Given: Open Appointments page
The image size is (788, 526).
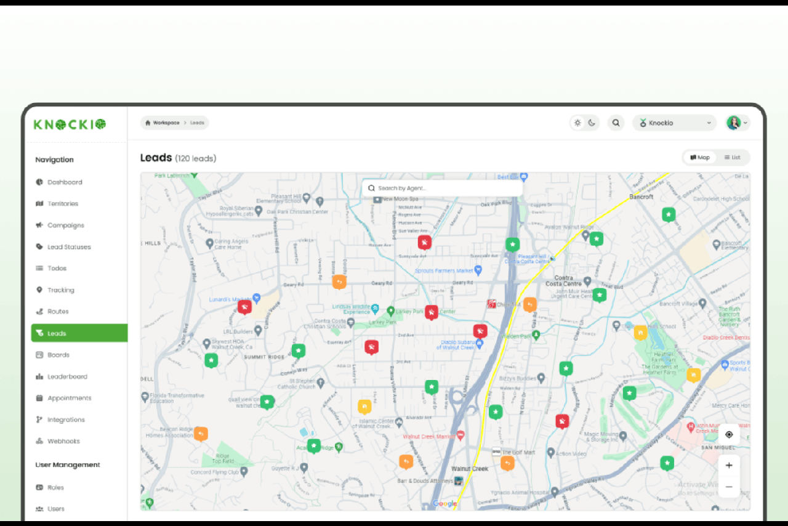Looking at the screenshot, I should (70, 398).
